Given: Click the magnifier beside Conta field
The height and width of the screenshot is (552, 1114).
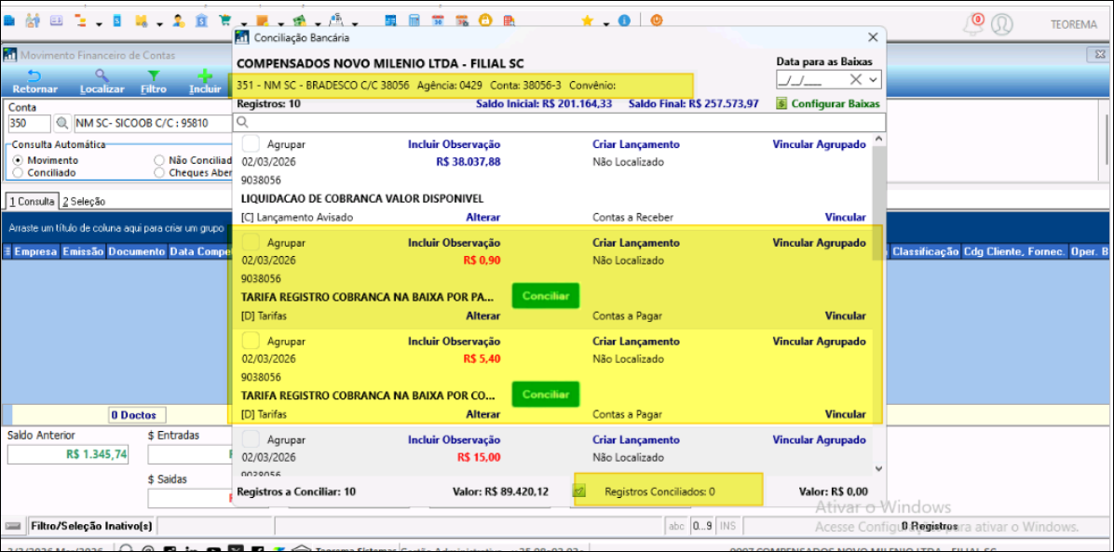Looking at the screenshot, I should coord(62,123).
